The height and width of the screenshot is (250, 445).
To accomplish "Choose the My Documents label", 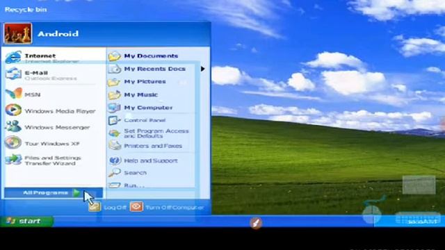I will 151,56.
